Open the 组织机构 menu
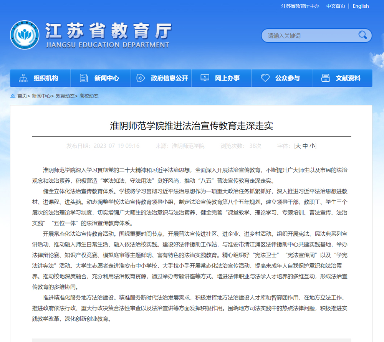This screenshot has width=384, height=342. pyautogui.click(x=40, y=78)
